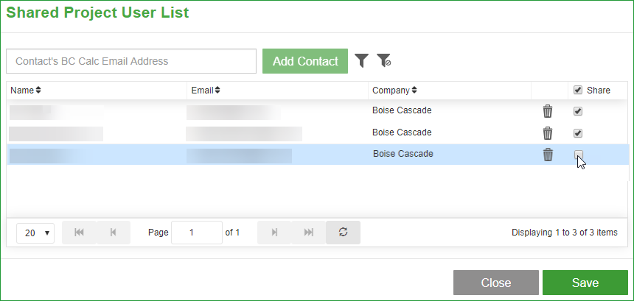Delete the first contact with the trash icon
Viewport: 634px width, 301px height.
[x=548, y=111]
